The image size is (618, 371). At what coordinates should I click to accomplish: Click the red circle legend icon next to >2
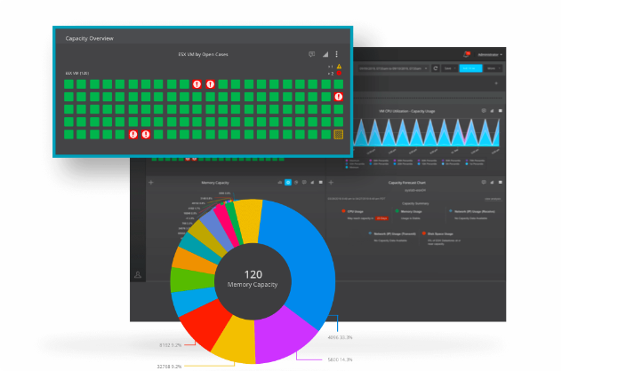click(339, 73)
